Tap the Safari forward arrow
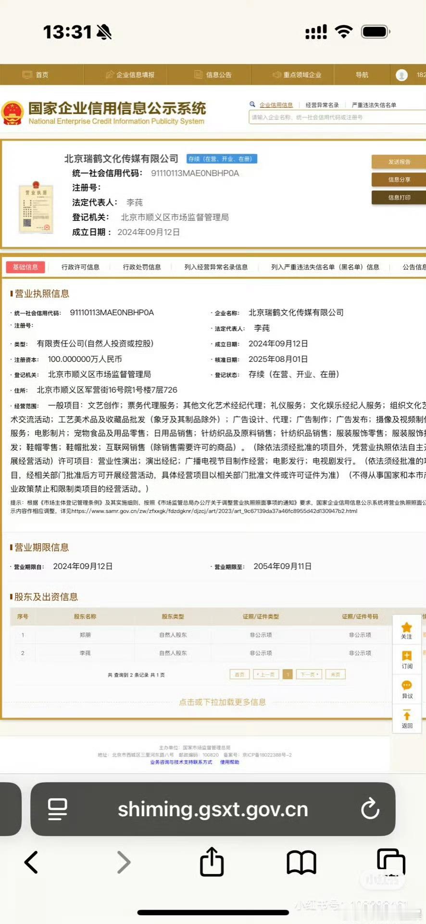Image resolution: width=426 pixels, height=924 pixels. coord(124,862)
